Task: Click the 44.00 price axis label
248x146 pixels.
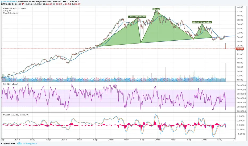Action: click(240, 7)
